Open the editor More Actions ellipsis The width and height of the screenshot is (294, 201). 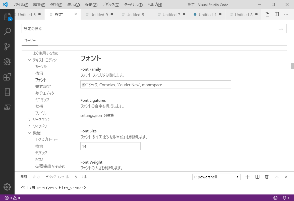286,14
